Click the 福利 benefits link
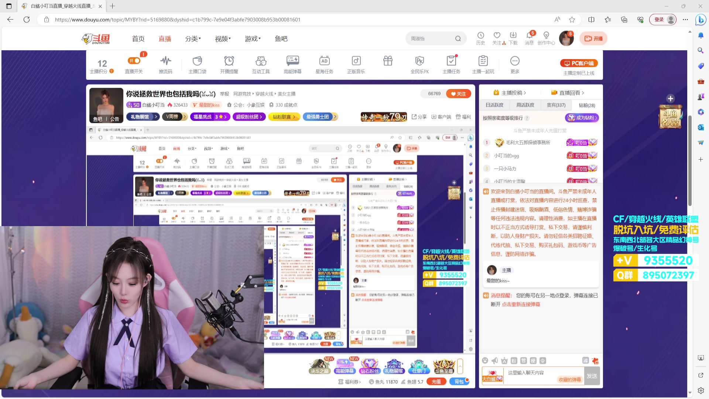 463,117
